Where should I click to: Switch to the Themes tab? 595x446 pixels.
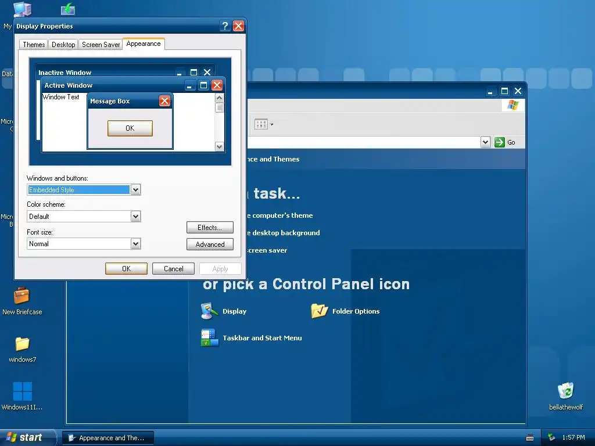click(x=34, y=44)
